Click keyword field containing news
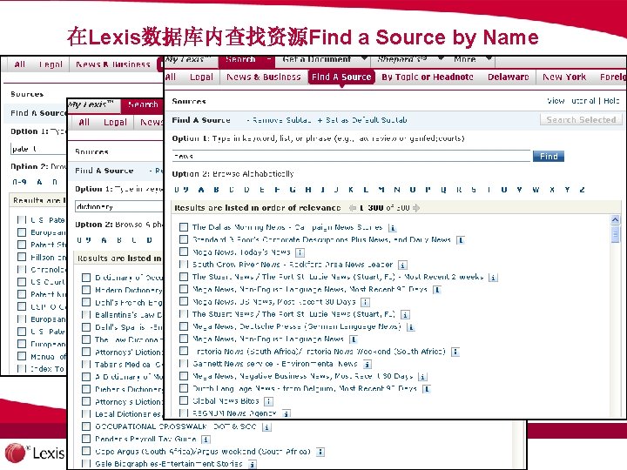Screen dimensions: 627x470 352,156
